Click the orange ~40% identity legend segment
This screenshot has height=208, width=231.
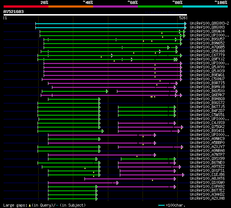click(71, 7)
